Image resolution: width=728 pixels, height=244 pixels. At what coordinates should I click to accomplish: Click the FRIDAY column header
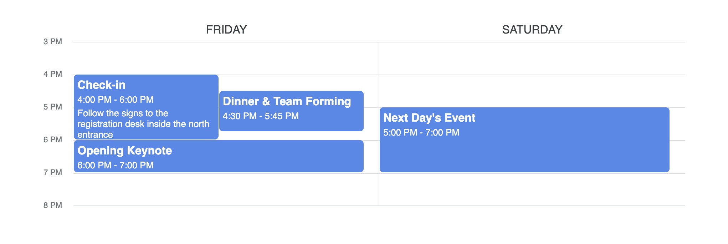(226, 30)
